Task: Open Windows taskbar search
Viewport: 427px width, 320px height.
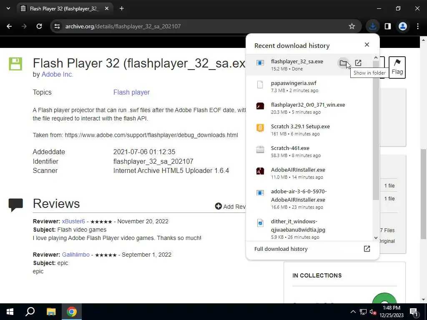Action: (x=30, y=312)
